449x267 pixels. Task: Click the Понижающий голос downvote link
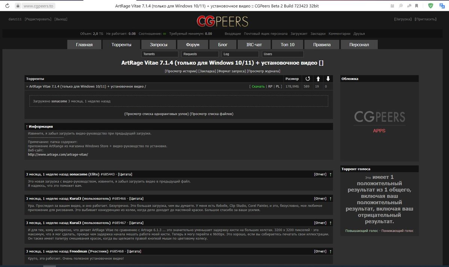(x=397, y=231)
